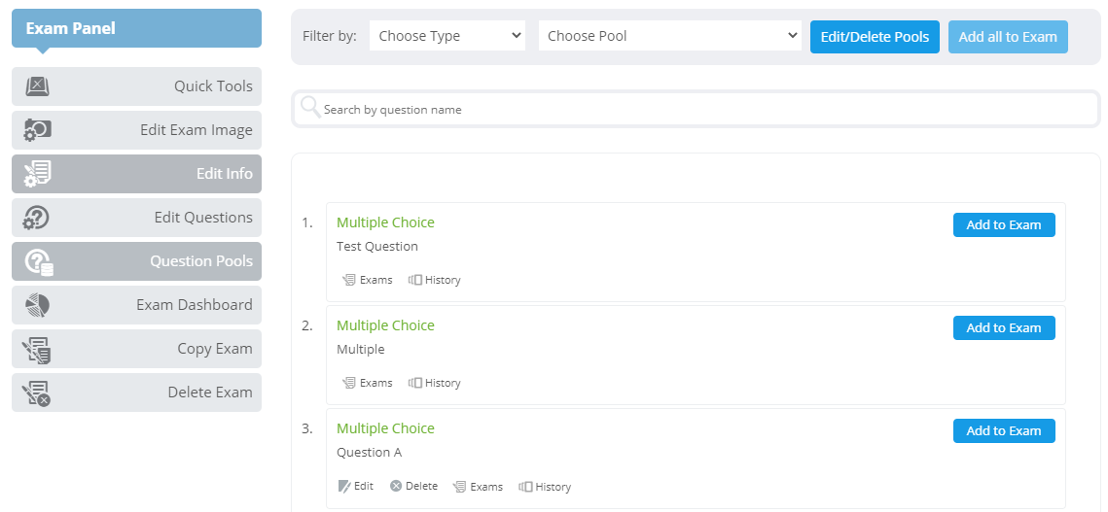View History of Test Question
The height and width of the screenshot is (512, 1108).
click(x=435, y=280)
